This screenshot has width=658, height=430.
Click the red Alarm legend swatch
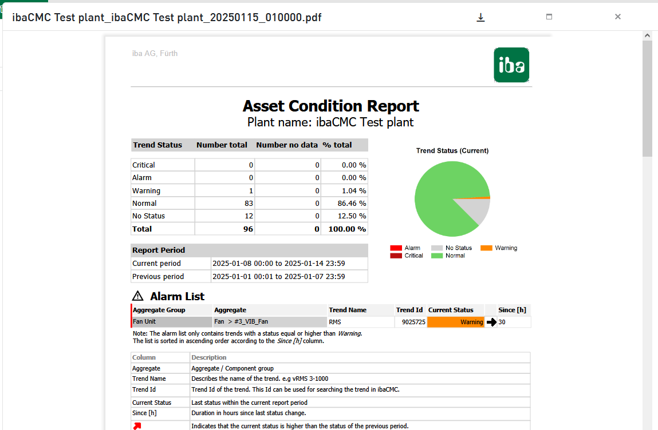396,248
